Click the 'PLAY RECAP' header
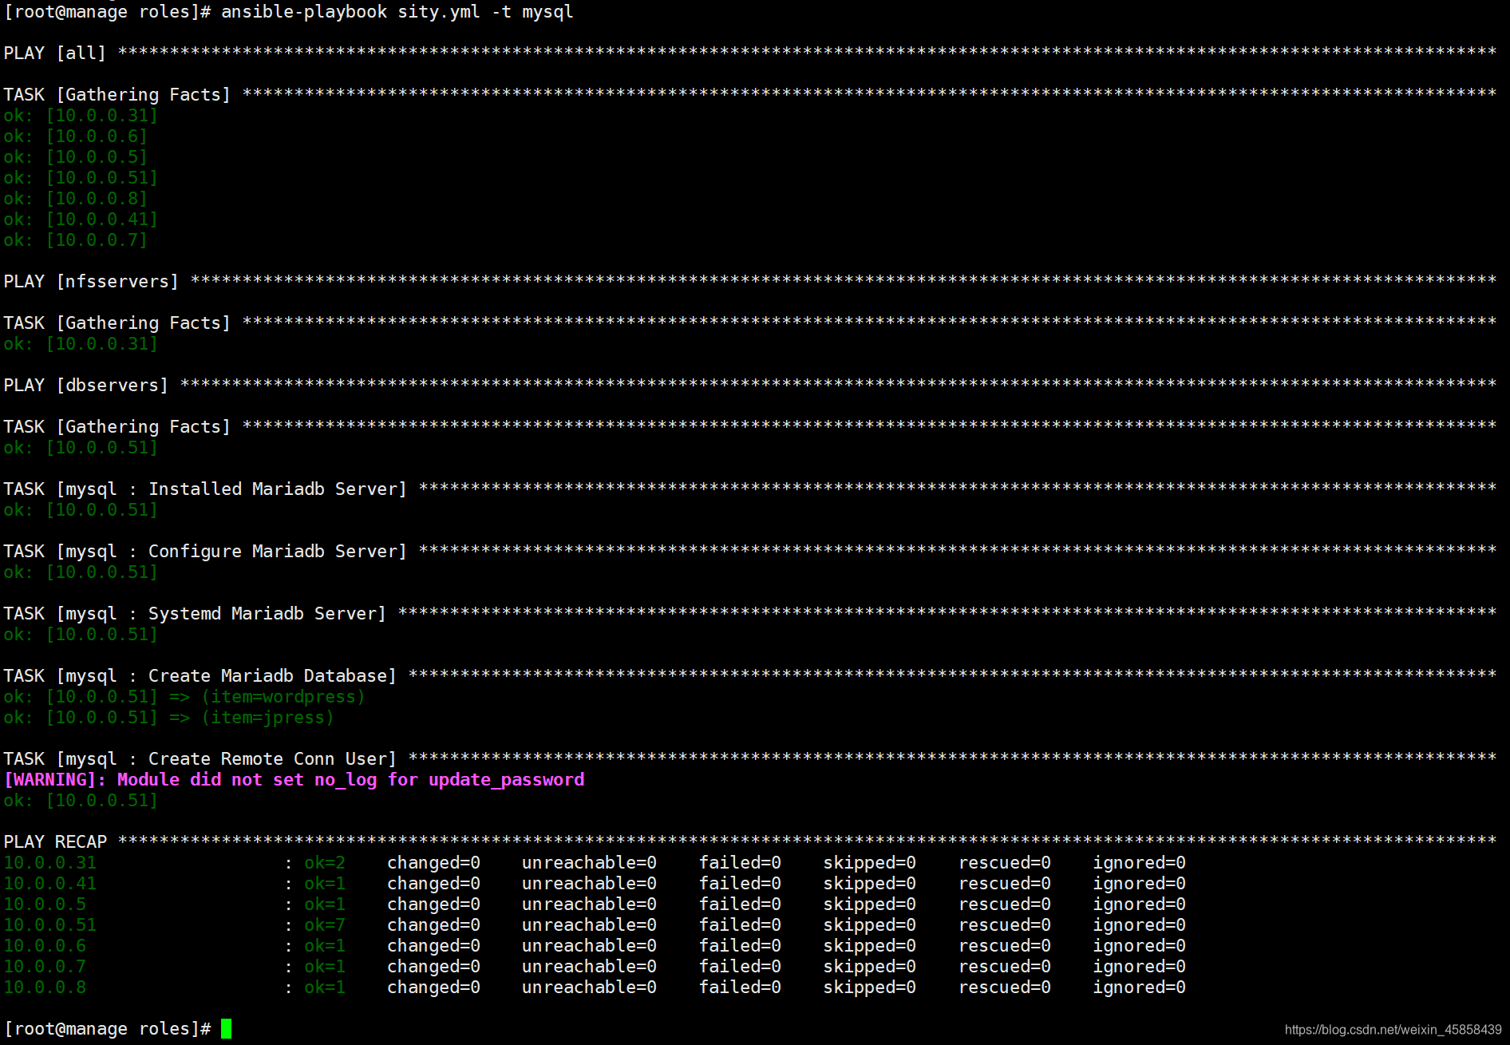This screenshot has height=1045, width=1510. [55, 841]
